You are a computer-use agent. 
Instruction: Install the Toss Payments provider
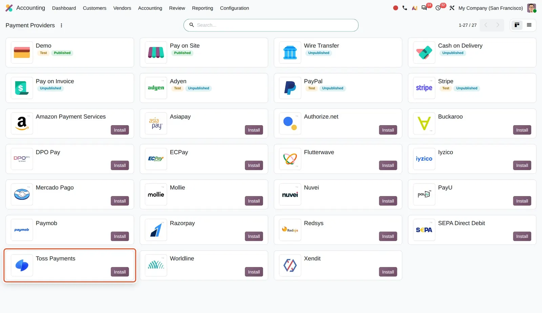[x=120, y=272]
